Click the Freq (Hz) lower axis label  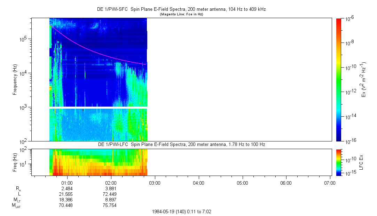pyautogui.click(x=15, y=162)
